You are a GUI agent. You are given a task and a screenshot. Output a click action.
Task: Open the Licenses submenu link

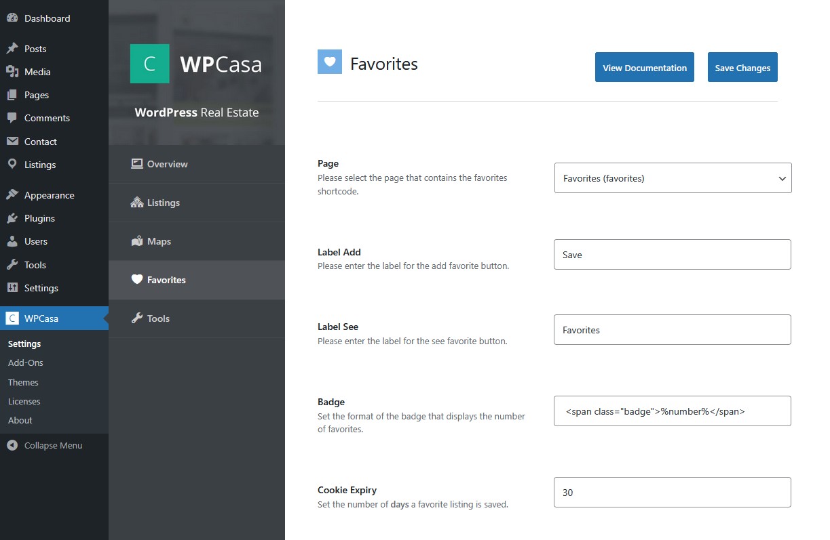click(24, 401)
